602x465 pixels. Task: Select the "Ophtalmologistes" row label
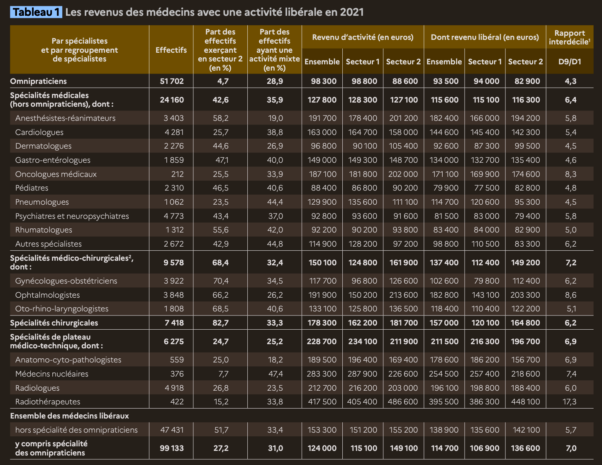point(47,295)
